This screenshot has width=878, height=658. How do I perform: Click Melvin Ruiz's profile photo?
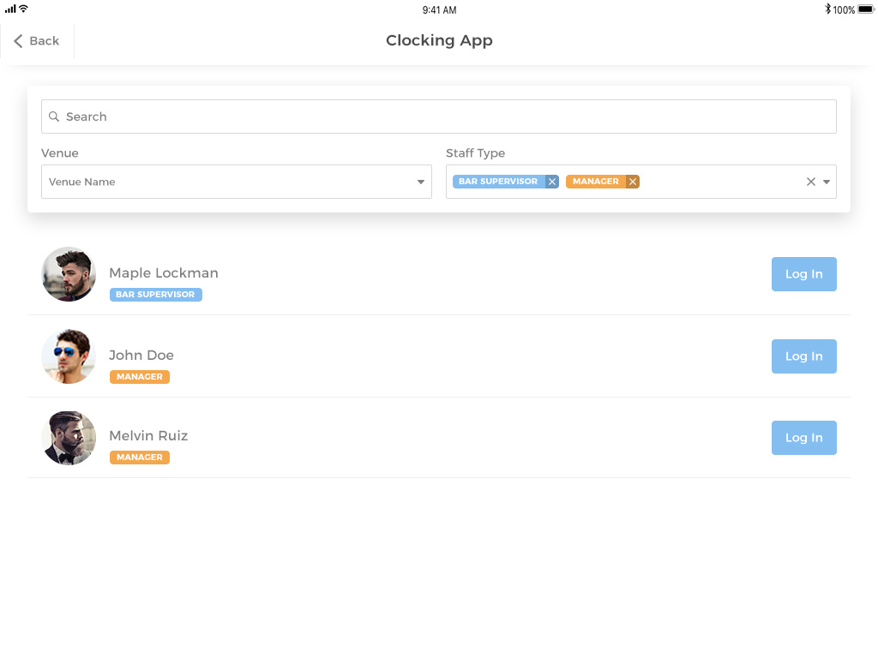69,438
